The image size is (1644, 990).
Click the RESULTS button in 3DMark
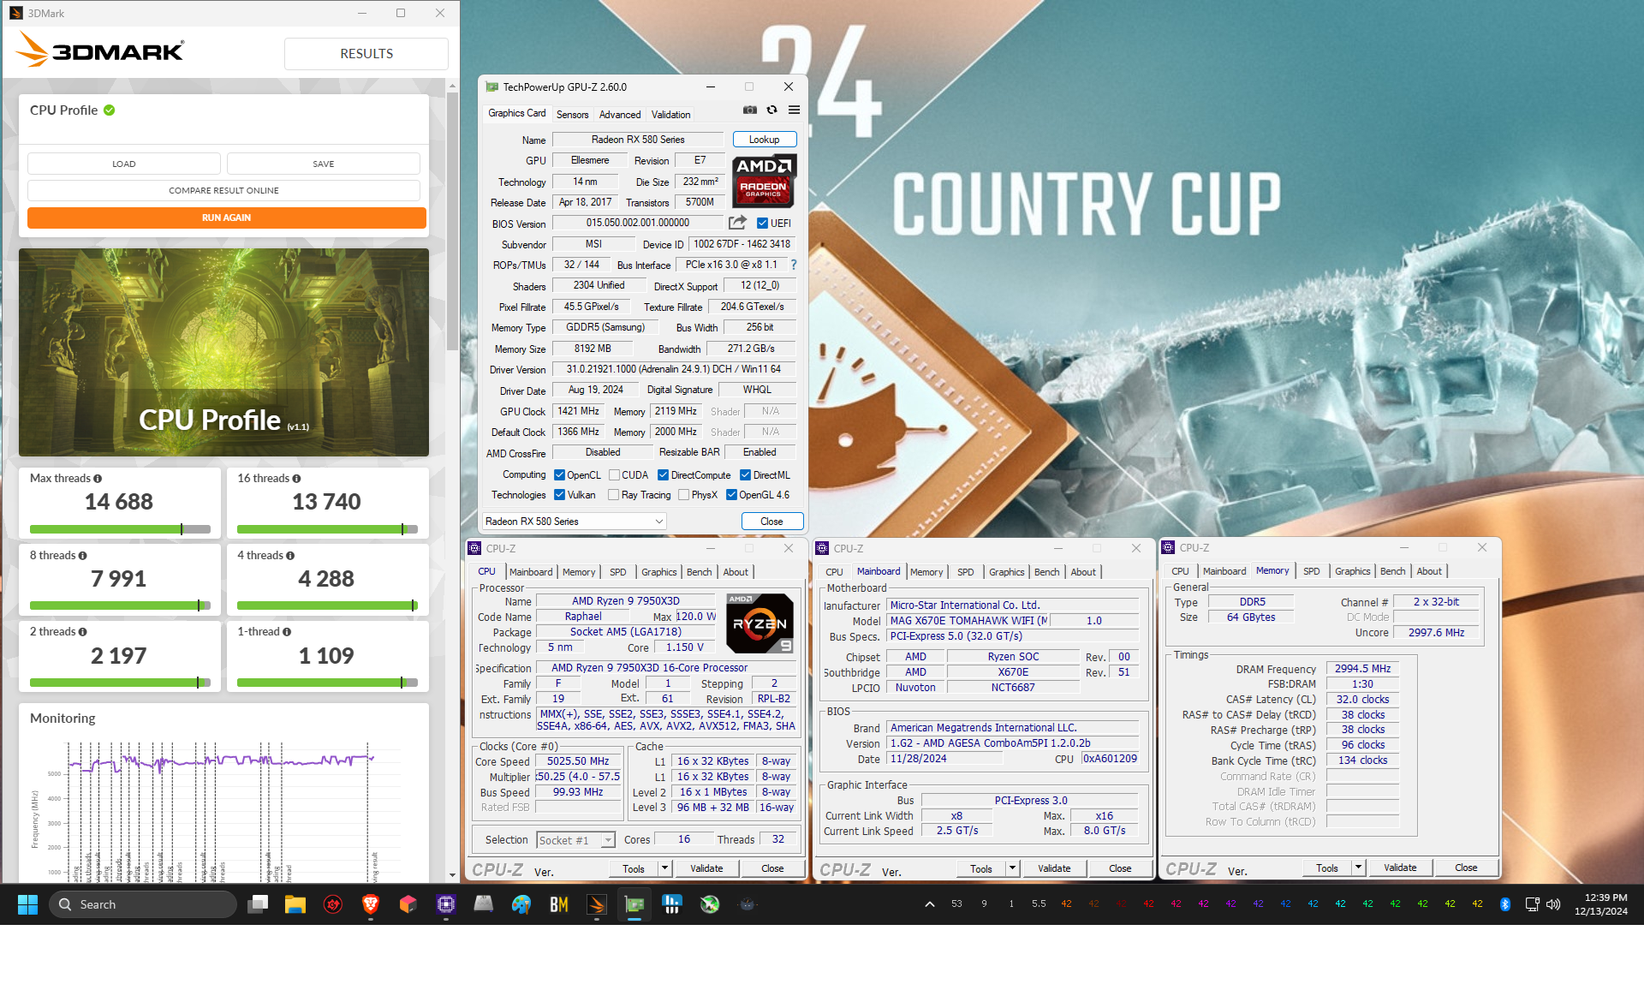(x=366, y=54)
